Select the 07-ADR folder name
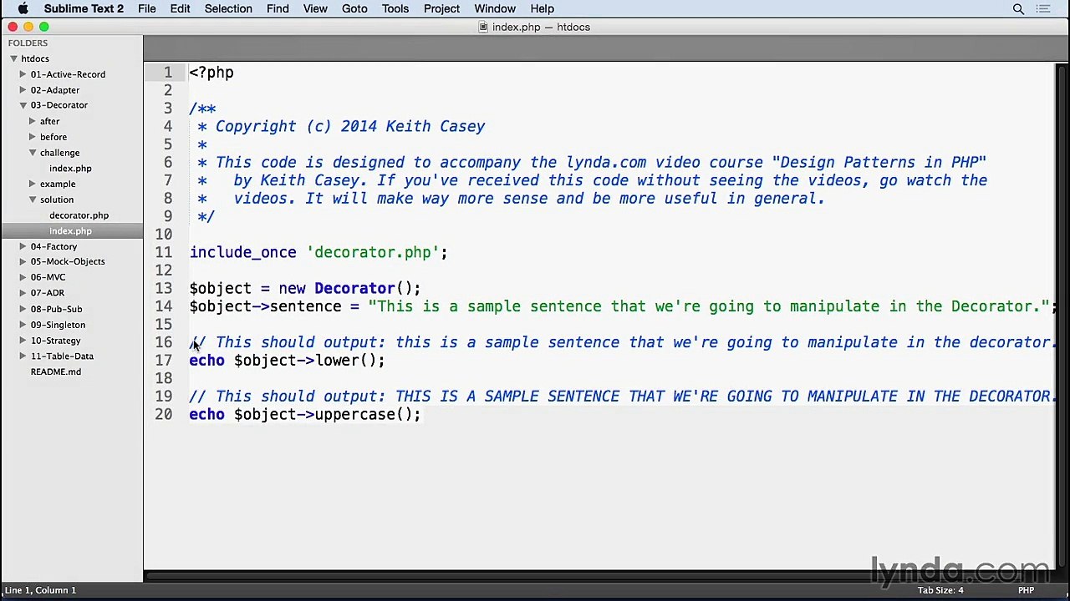This screenshot has width=1070, height=601. point(48,293)
